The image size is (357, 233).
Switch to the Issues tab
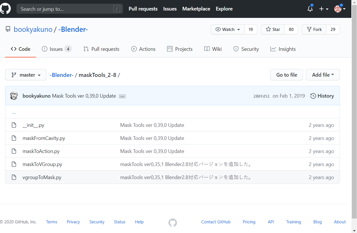57,49
